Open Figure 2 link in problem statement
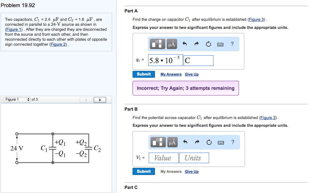The width and height of the screenshot is (309, 193). click(x=58, y=44)
